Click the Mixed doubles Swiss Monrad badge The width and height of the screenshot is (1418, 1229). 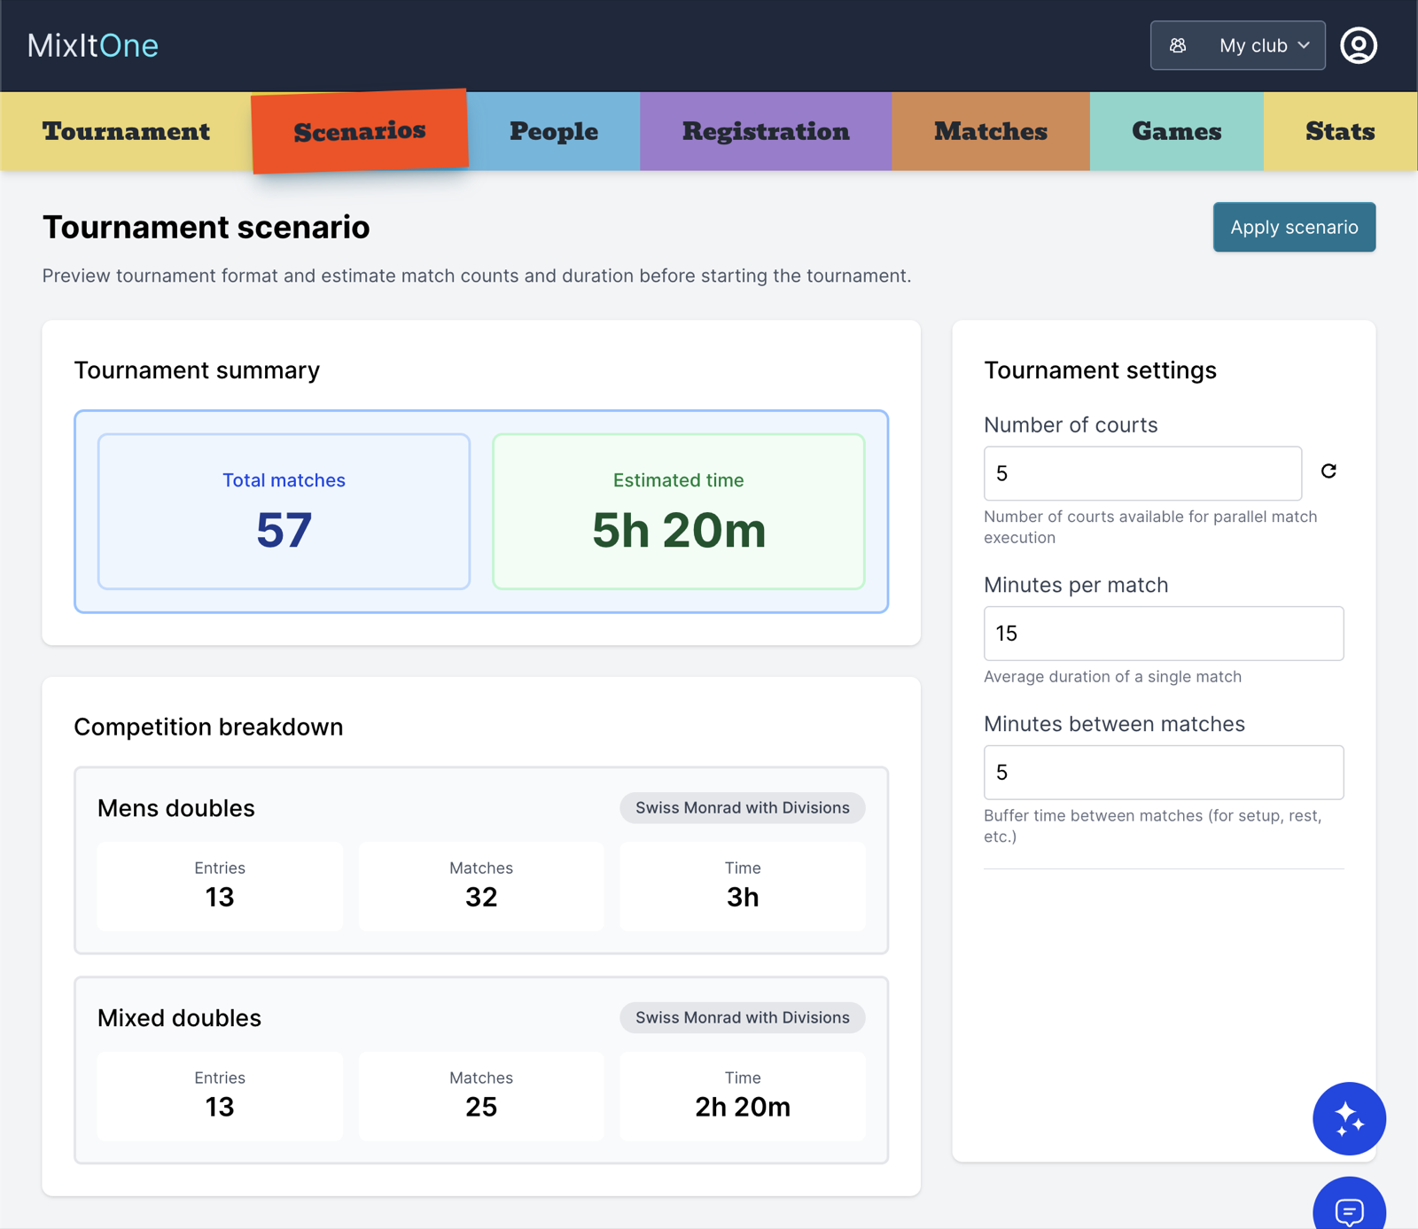point(742,1018)
